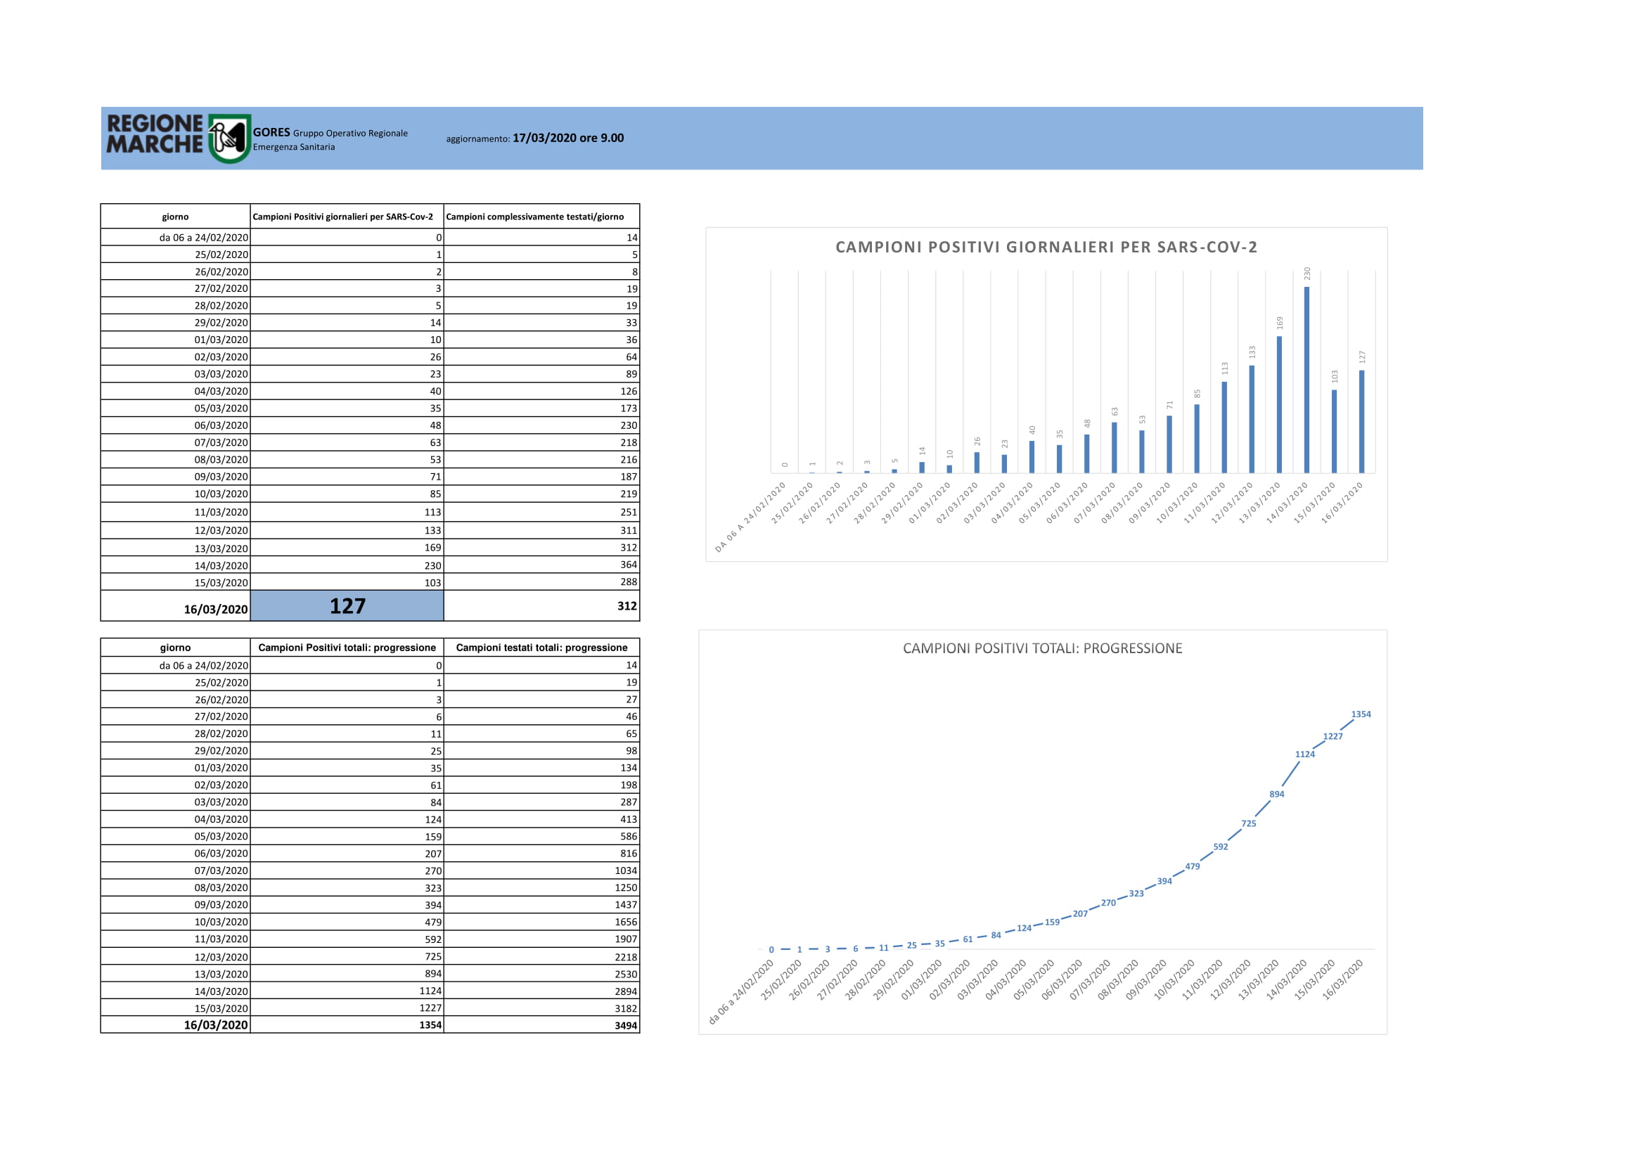Click the 1124 label on progression line
This screenshot has width=1644, height=1163.
tap(1304, 754)
